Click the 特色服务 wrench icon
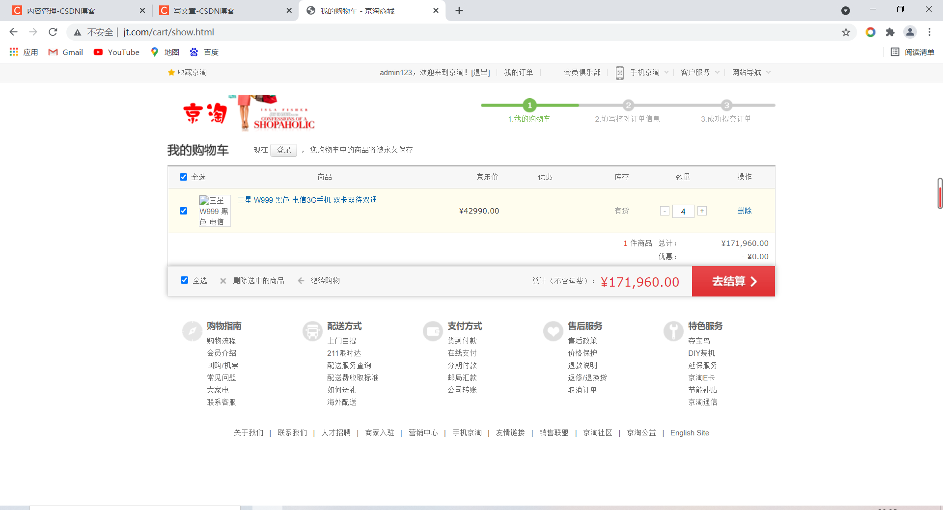Screen dimensions: 943x510 673,331
